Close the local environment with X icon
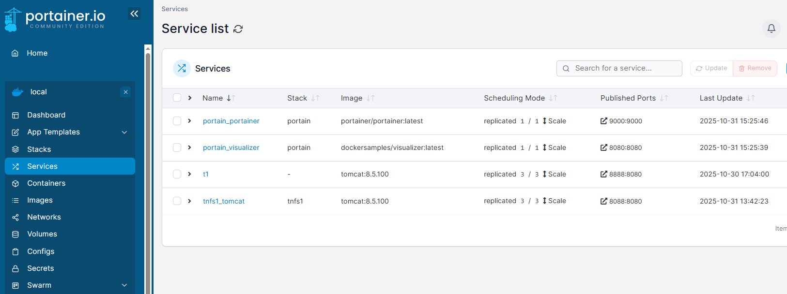Image resolution: width=787 pixels, height=294 pixels. 125,92
